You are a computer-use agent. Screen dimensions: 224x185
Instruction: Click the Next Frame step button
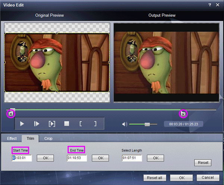pos(37,124)
